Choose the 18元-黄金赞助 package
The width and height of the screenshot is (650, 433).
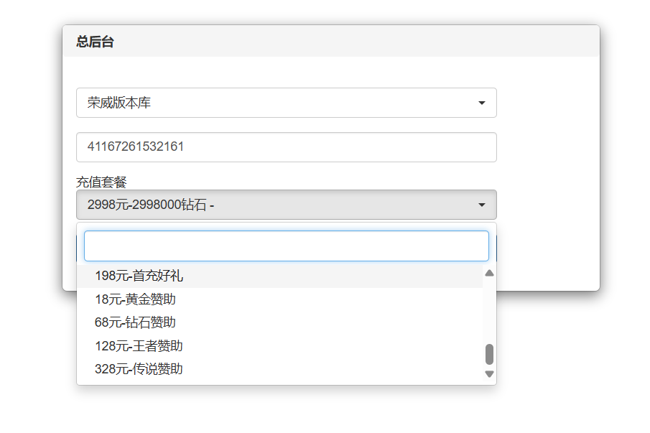[135, 299]
